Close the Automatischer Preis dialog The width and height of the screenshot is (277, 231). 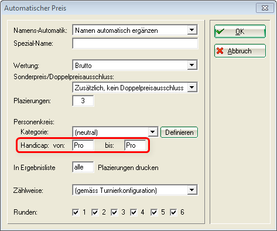click(x=265, y=8)
